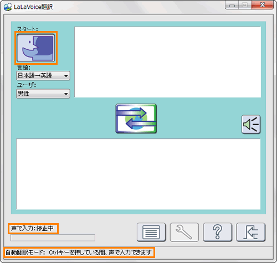Click the voice input level bar
This screenshot has width=277, height=263.
[x=53, y=238]
